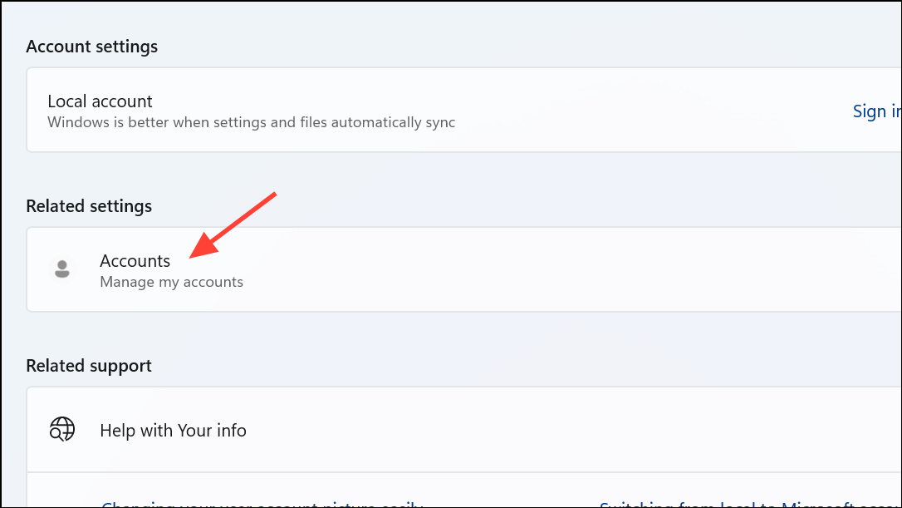Click the Related support section header
Viewport: 902px width, 508px height.
[89, 365]
